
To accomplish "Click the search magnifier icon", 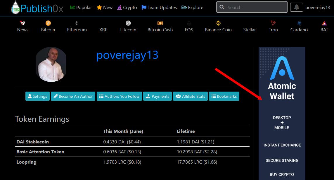I will pos(222,7).
